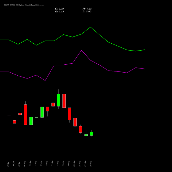Click the 17 Aug date label
The width and height of the screenshot is (172, 172).
click(x=57, y=164)
